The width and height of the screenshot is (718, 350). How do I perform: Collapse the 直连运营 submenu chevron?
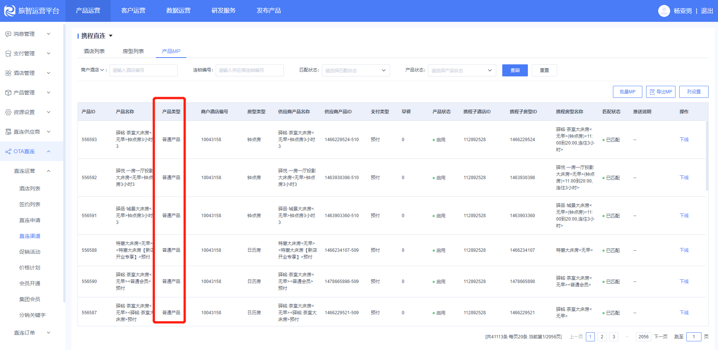(x=49, y=171)
